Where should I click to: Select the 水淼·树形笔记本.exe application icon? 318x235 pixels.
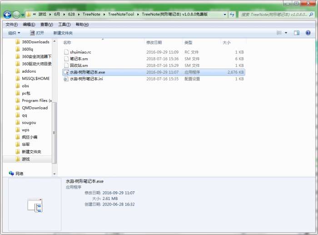click(x=66, y=72)
